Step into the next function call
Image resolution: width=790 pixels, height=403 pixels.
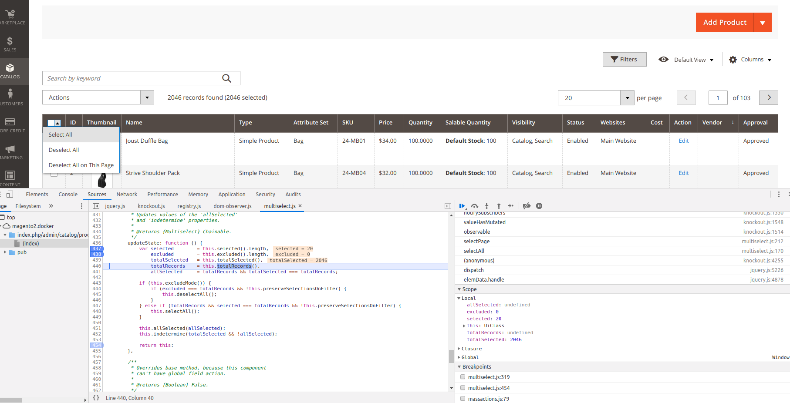click(486, 206)
